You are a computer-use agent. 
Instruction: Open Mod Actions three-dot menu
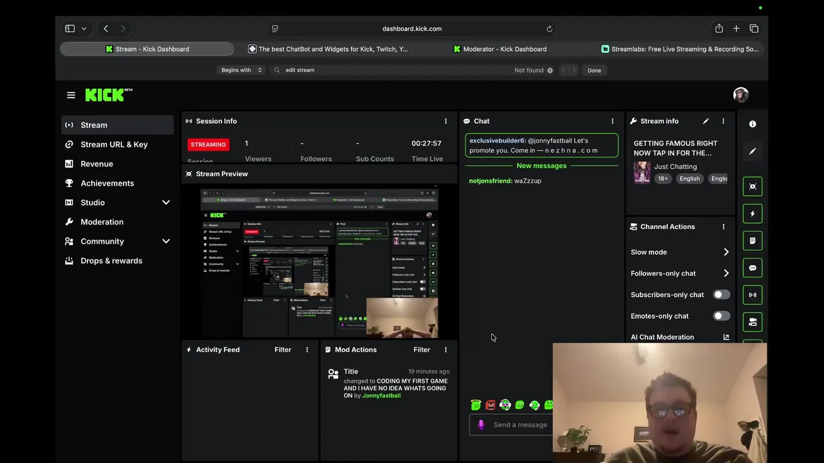(x=445, y=350)
